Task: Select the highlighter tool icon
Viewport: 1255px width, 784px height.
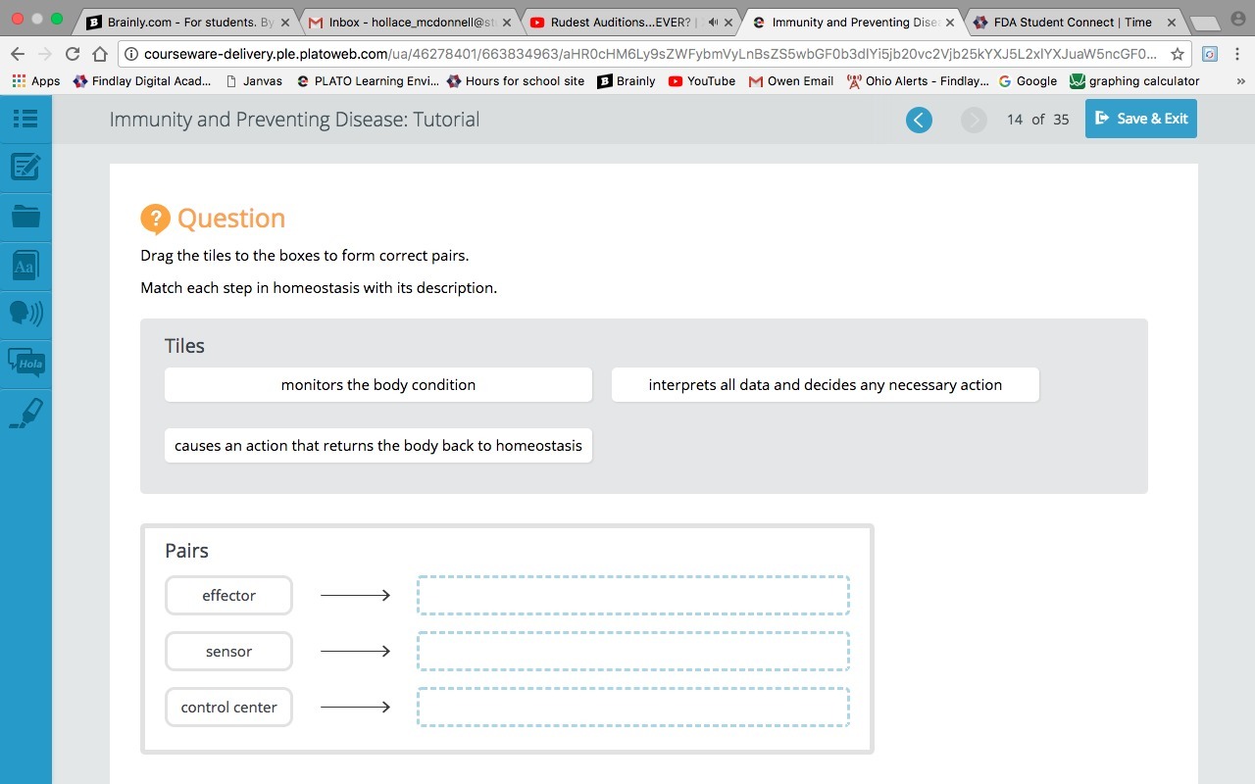Action: pyautogui.click(x=25, y=413)
